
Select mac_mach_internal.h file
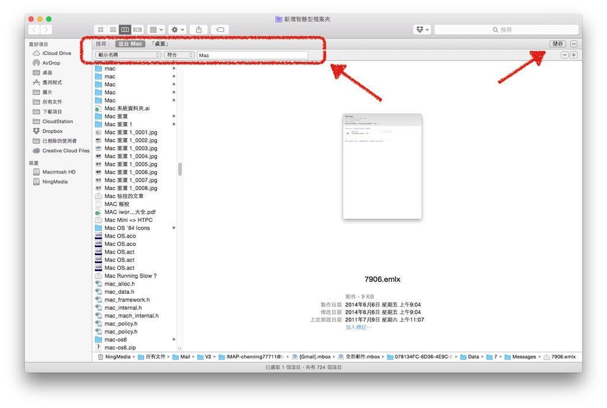coord(132,316)
